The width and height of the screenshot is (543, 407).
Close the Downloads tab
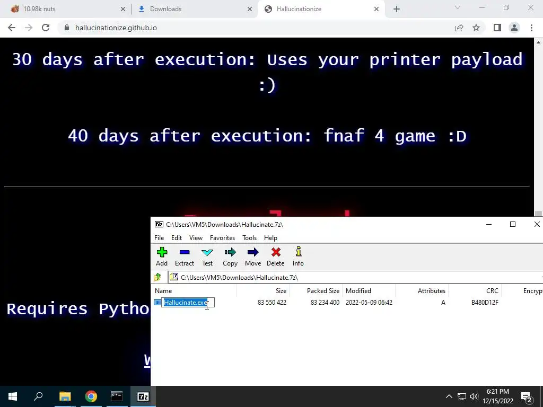tap(250, 10)
